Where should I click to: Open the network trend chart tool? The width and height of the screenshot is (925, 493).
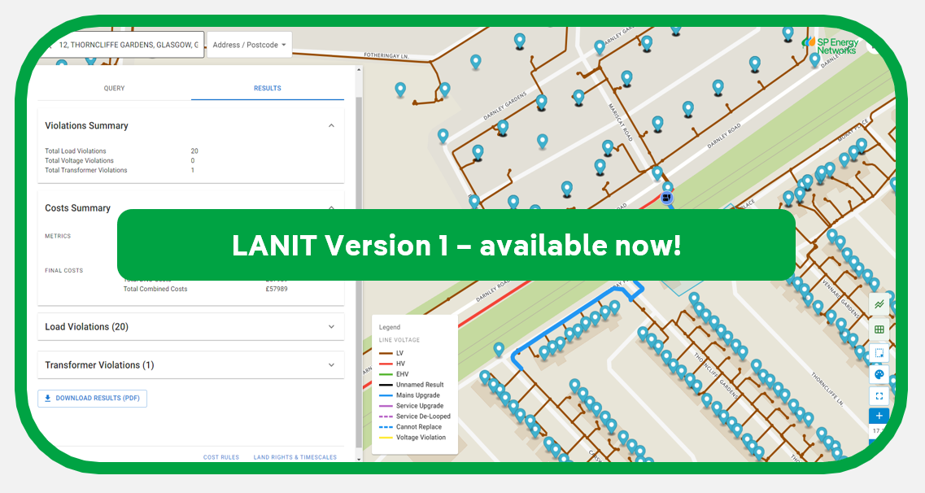coord(879,304)
